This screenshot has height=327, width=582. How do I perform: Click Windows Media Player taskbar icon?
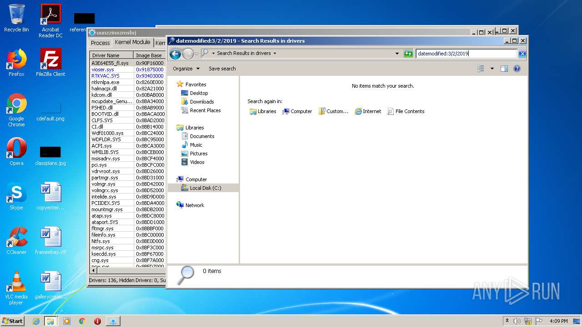tap(67, 321)
